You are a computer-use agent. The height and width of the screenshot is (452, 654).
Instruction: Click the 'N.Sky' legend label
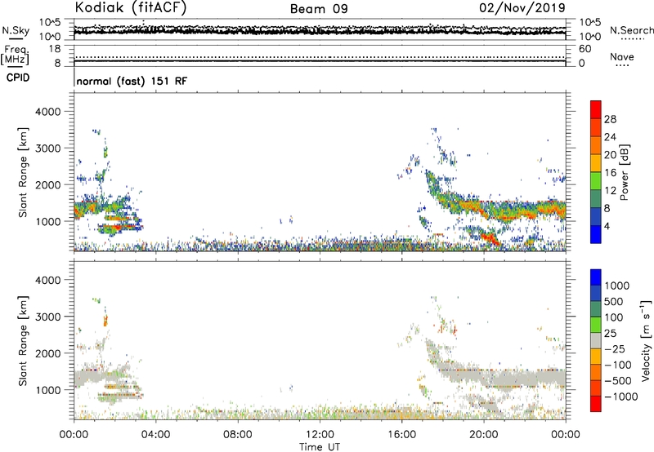click(x=16, y=30)
